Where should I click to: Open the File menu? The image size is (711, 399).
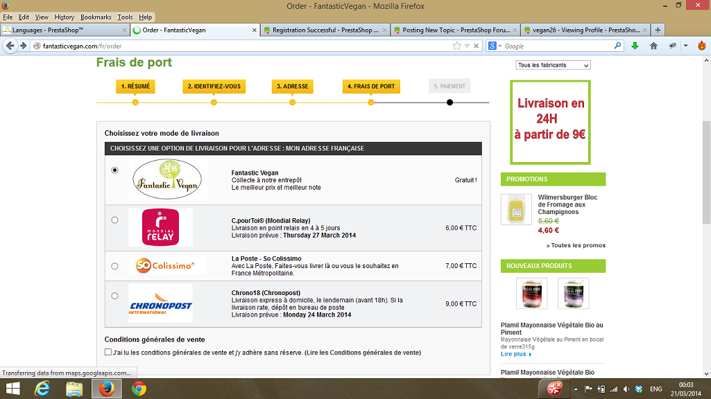click(8, 17)
